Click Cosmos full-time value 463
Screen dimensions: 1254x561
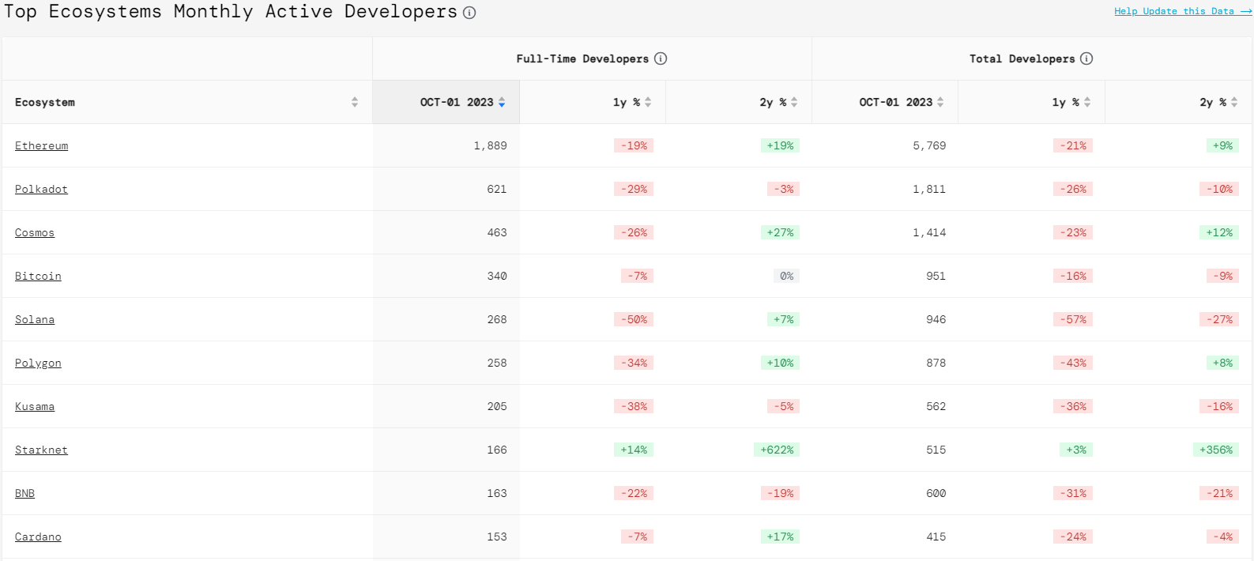[x=497, y=232]
